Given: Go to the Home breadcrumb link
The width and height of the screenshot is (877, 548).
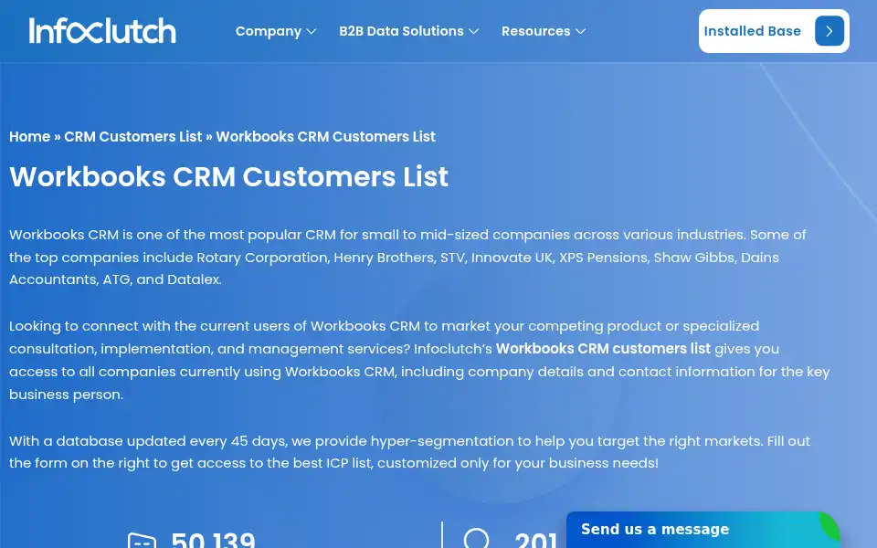Looking at the screenshot, I should tap(29, 136).
